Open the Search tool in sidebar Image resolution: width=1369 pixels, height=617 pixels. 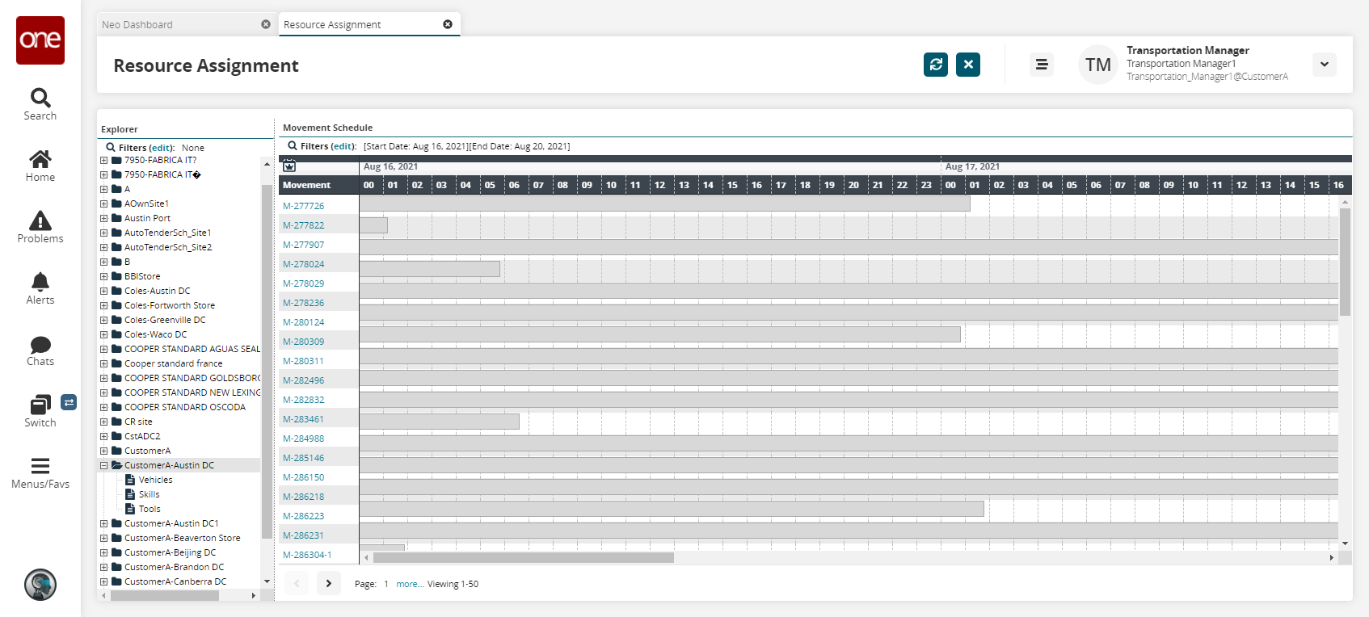tap(40, 105)
